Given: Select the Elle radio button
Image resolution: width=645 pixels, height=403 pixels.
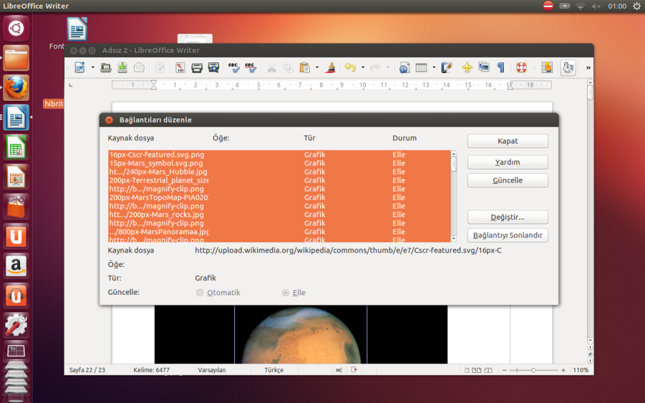Looking at the screenshot, I should pos(285,292).
